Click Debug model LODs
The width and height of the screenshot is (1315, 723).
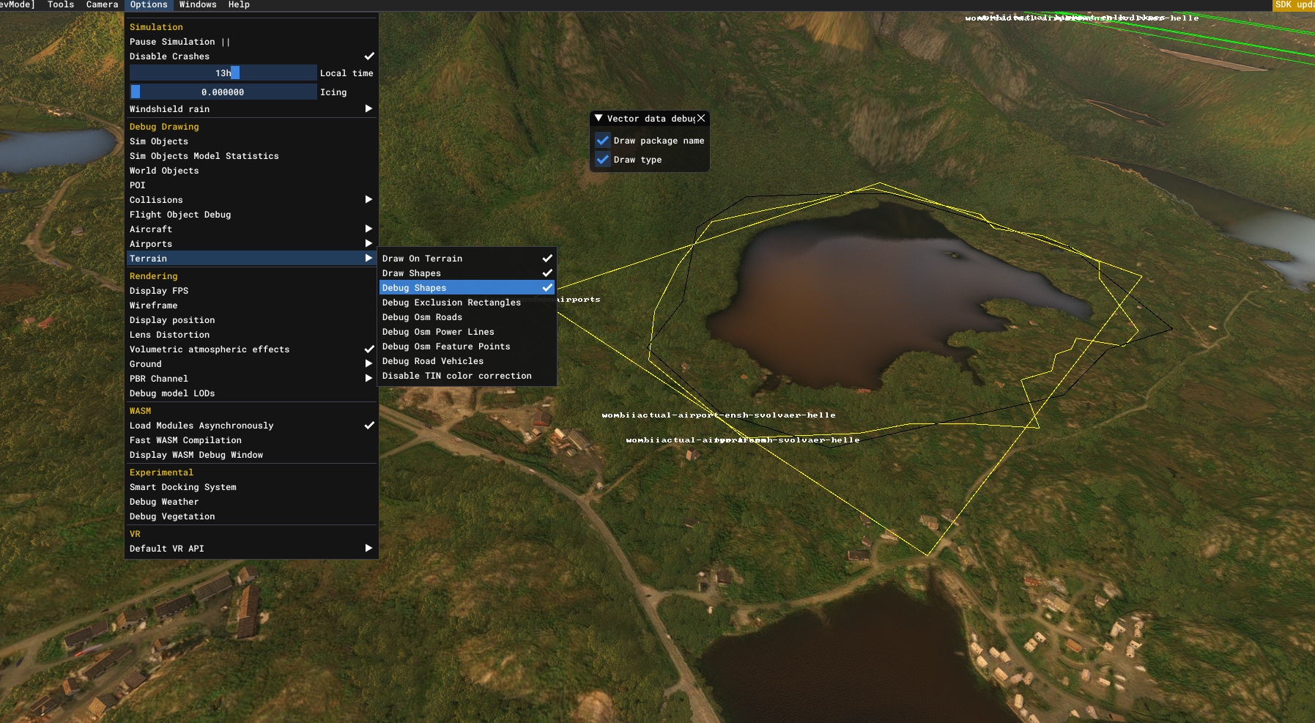click(x=252, y=393)
